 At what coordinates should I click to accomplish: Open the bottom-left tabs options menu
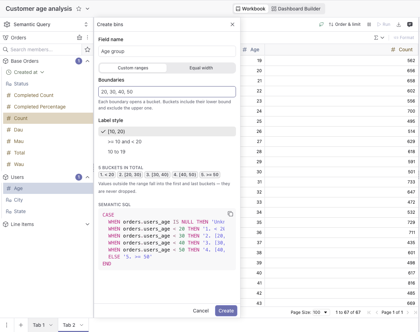click(7, 325)
